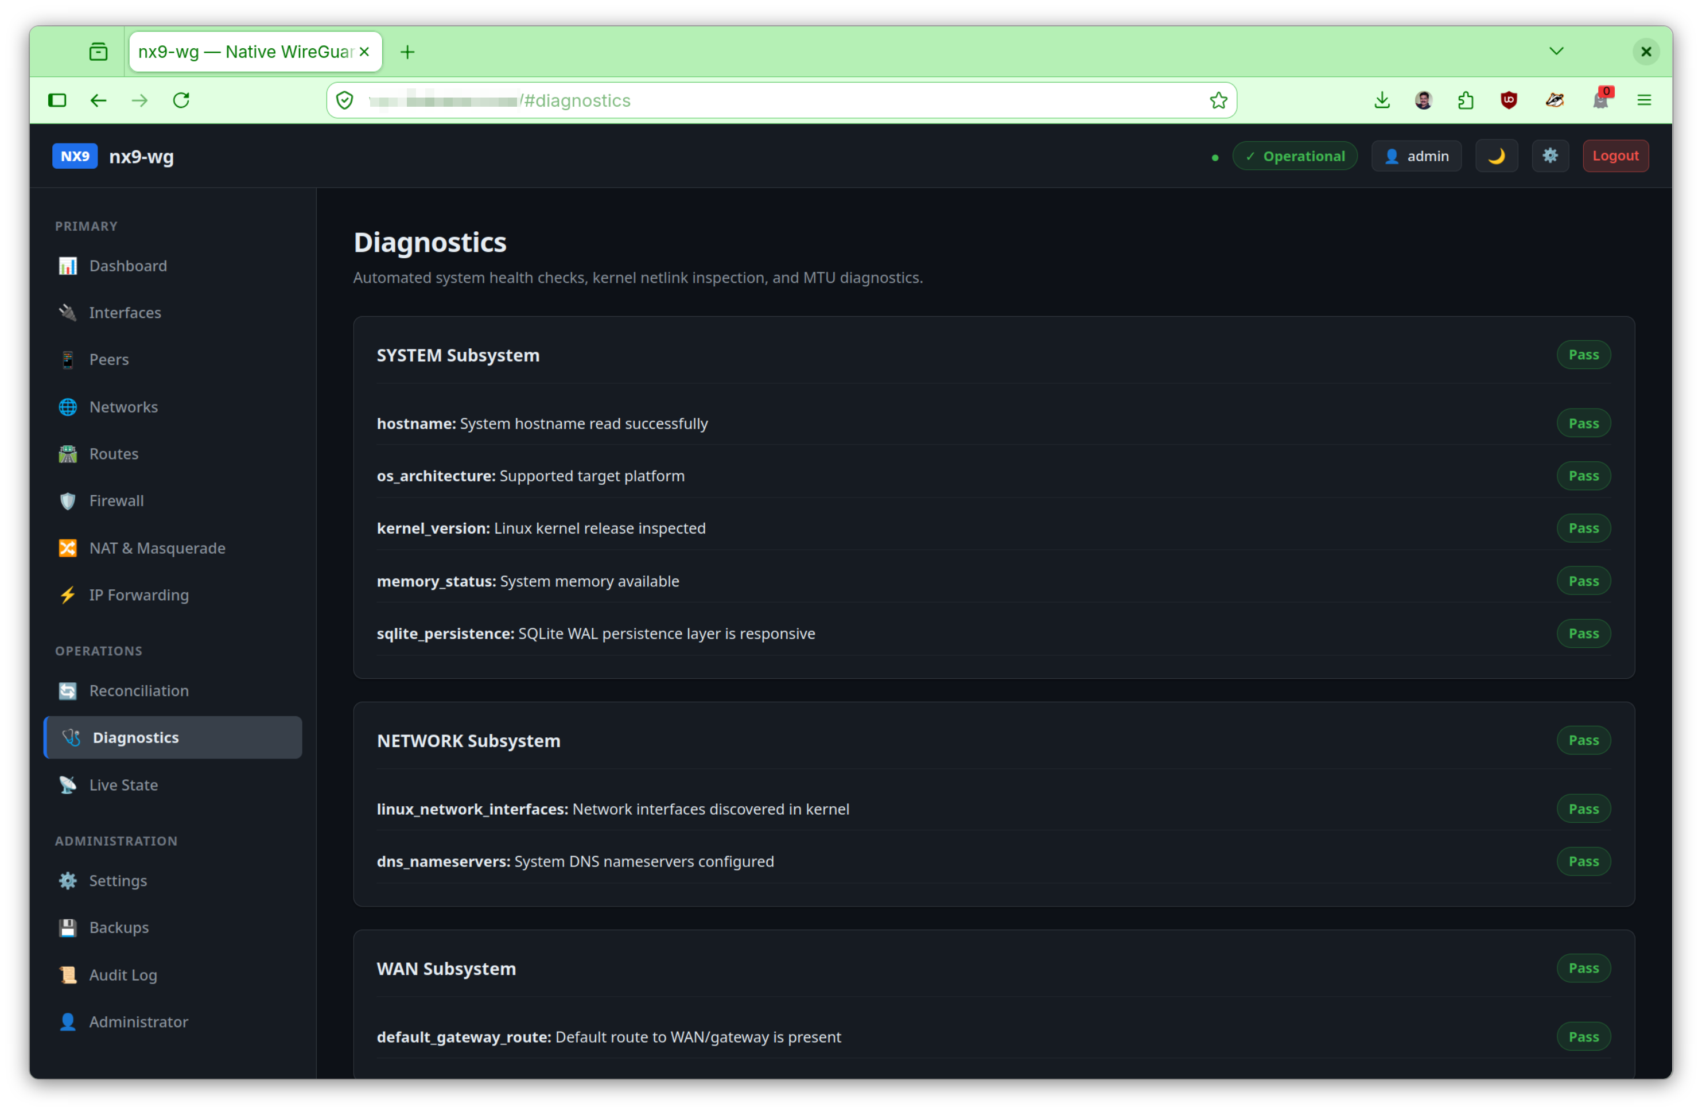Expand the list all tabs chevron
Image resolution: width=1702 pixels, height=1112 pixels.
pos(1556,52)
